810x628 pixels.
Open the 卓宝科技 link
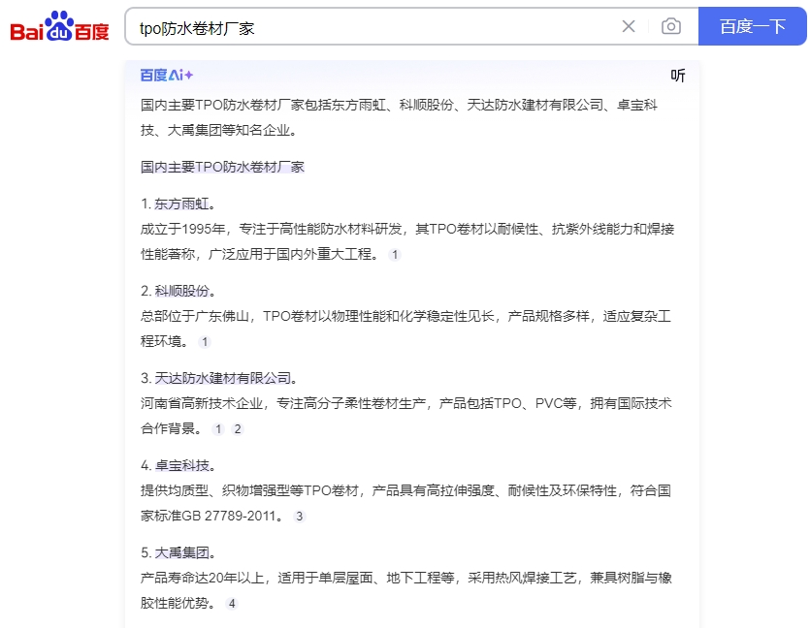pos(181,465)
